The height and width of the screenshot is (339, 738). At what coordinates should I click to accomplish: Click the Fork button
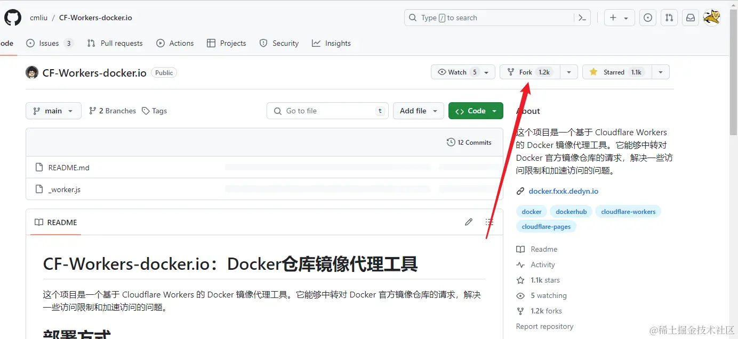pos(530,72)
